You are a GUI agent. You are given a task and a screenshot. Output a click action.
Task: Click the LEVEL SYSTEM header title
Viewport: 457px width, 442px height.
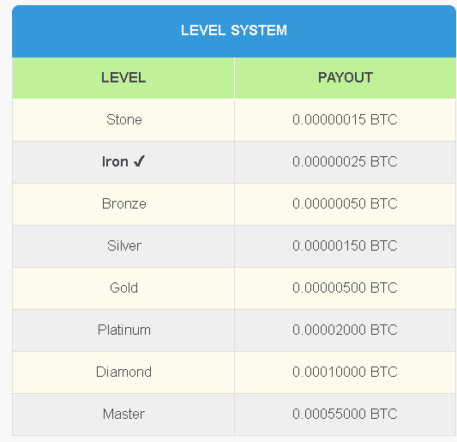tap(234, 30)
